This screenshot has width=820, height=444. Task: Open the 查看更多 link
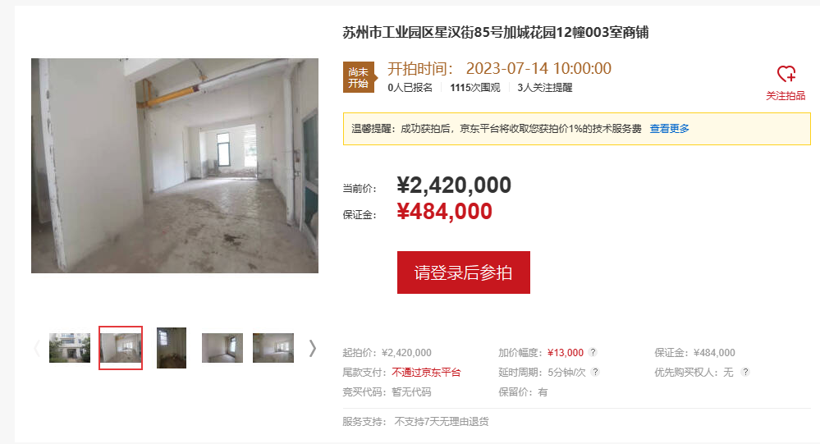670,129
